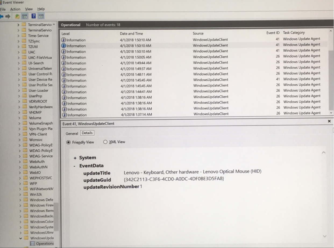Toggle the Show/Hide Action Pane toolbar icon
The height and width of the screenshot is (248, 334).
coord(41,16)
